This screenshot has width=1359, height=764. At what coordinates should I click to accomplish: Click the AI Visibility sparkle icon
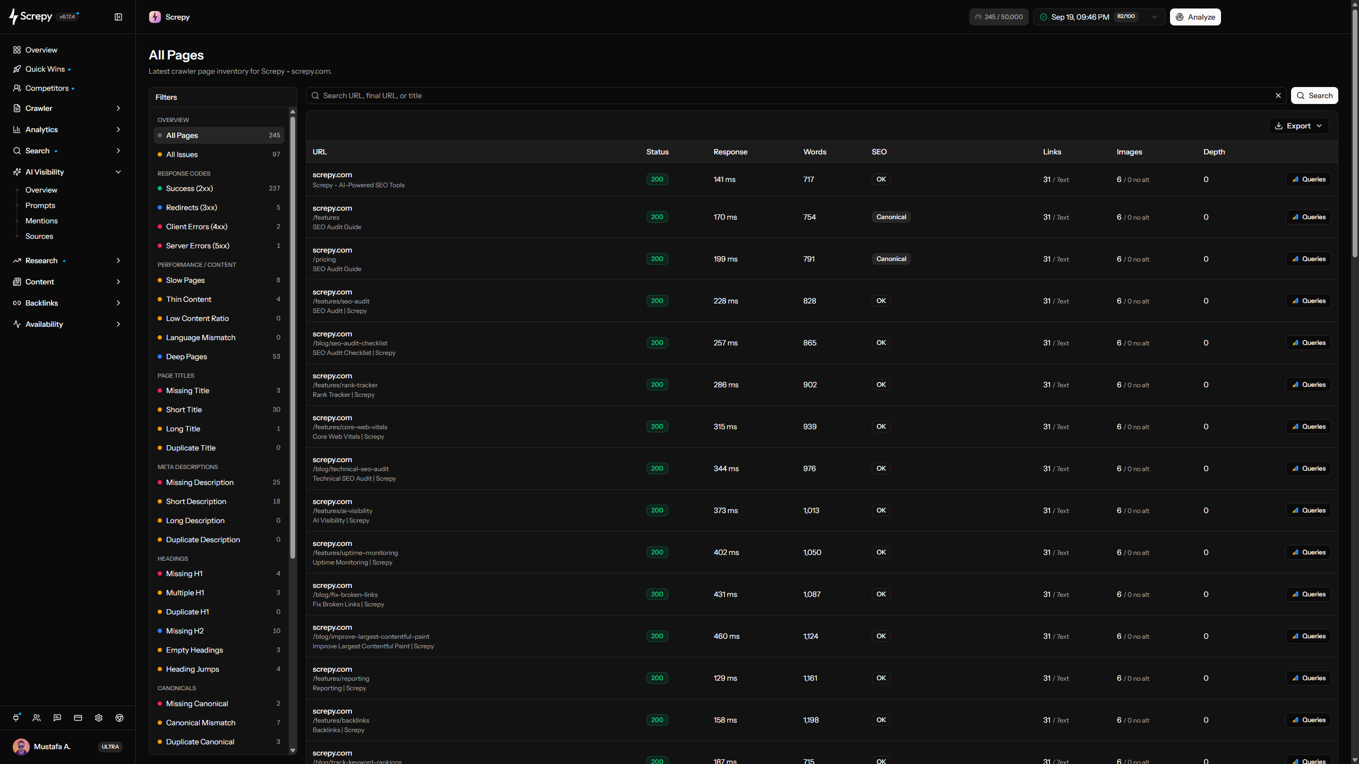(x=17, y=172)
